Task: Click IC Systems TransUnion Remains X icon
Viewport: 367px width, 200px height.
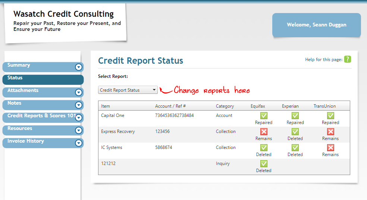Action: [330, 147]
